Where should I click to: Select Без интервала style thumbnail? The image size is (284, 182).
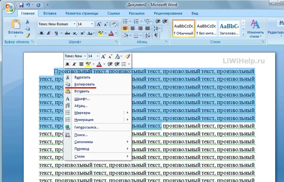[x=206, y=28]
